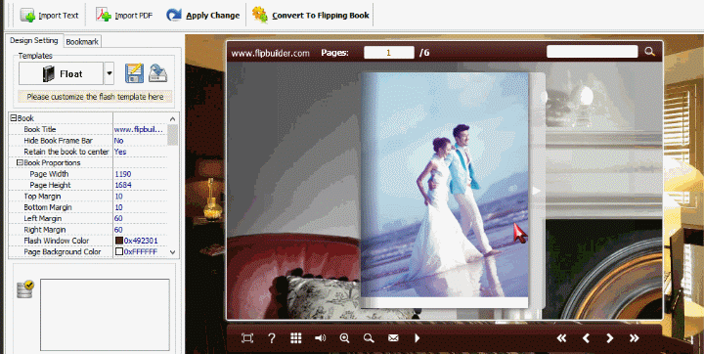Click the Hide Book Frame Bar value 'No'

click(x=140, y=141)
